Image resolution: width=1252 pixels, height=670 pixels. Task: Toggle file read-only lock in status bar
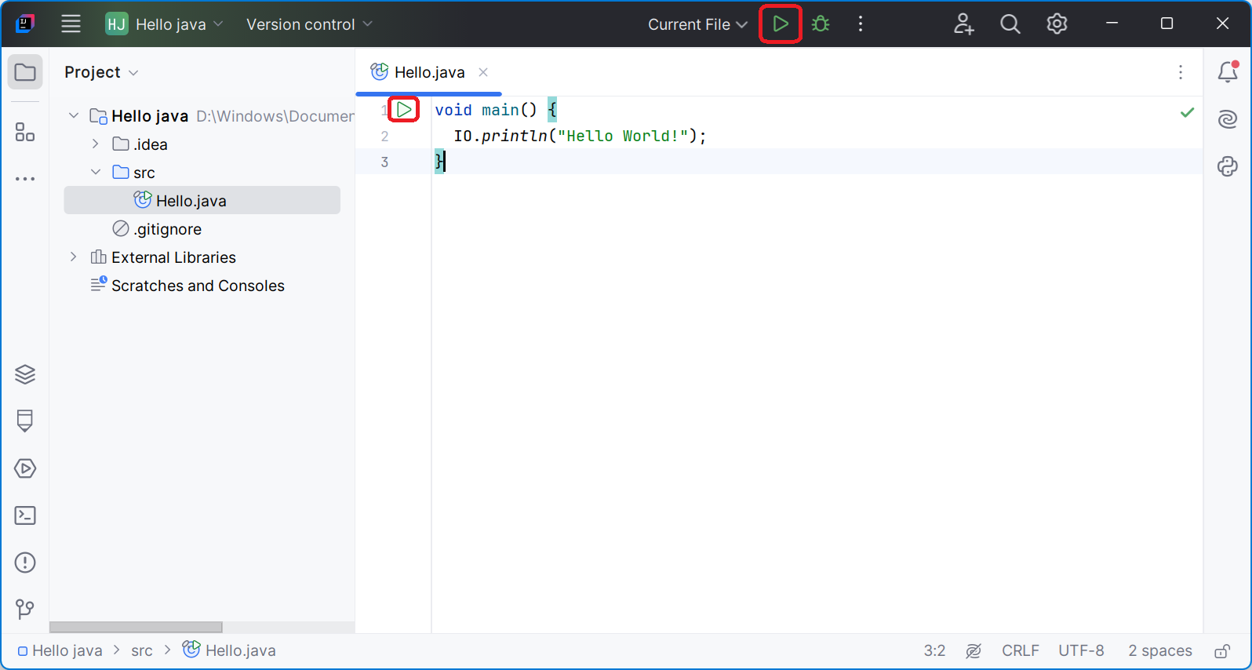point(1221,651)
